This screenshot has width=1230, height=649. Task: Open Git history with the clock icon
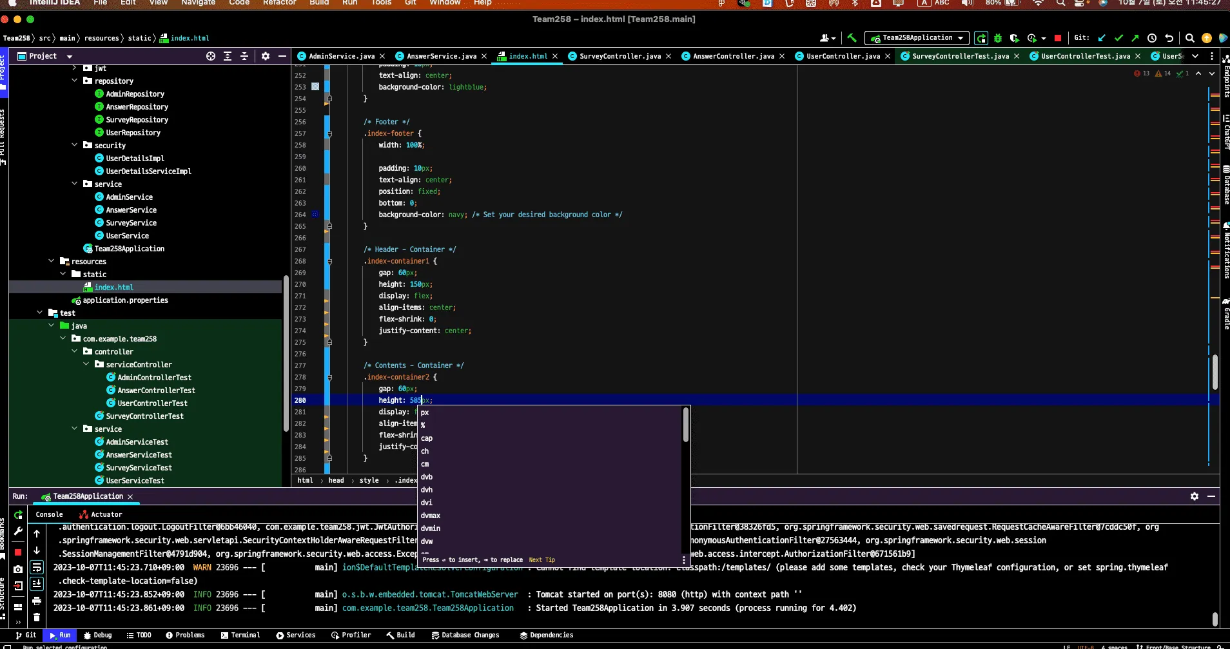1152,38
